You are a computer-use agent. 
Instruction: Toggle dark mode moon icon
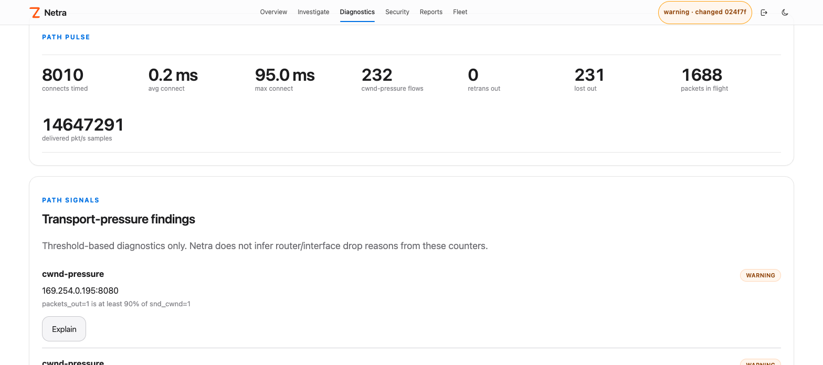(x=785, y=13)
